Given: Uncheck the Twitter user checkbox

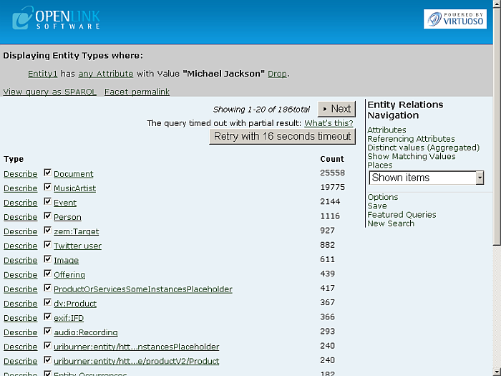Looking at the screenshot, I should tap(48, 245).
